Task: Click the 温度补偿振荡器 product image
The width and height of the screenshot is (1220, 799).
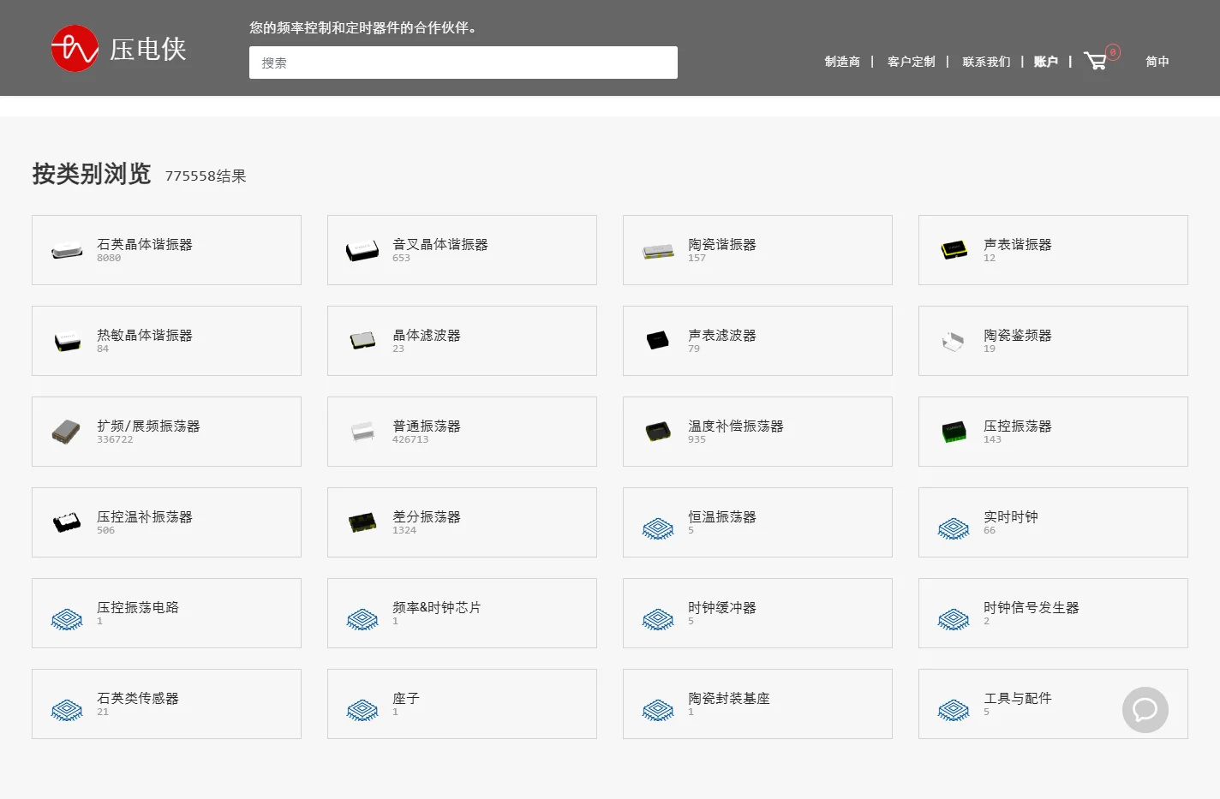Action: 658,432
